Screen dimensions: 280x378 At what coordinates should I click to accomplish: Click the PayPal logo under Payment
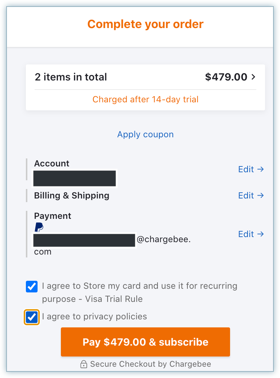pos(39,228)
